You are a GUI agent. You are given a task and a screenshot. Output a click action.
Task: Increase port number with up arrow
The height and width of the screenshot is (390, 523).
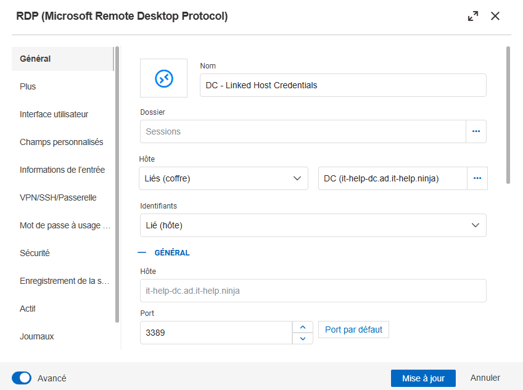click(x=302, y=327)
